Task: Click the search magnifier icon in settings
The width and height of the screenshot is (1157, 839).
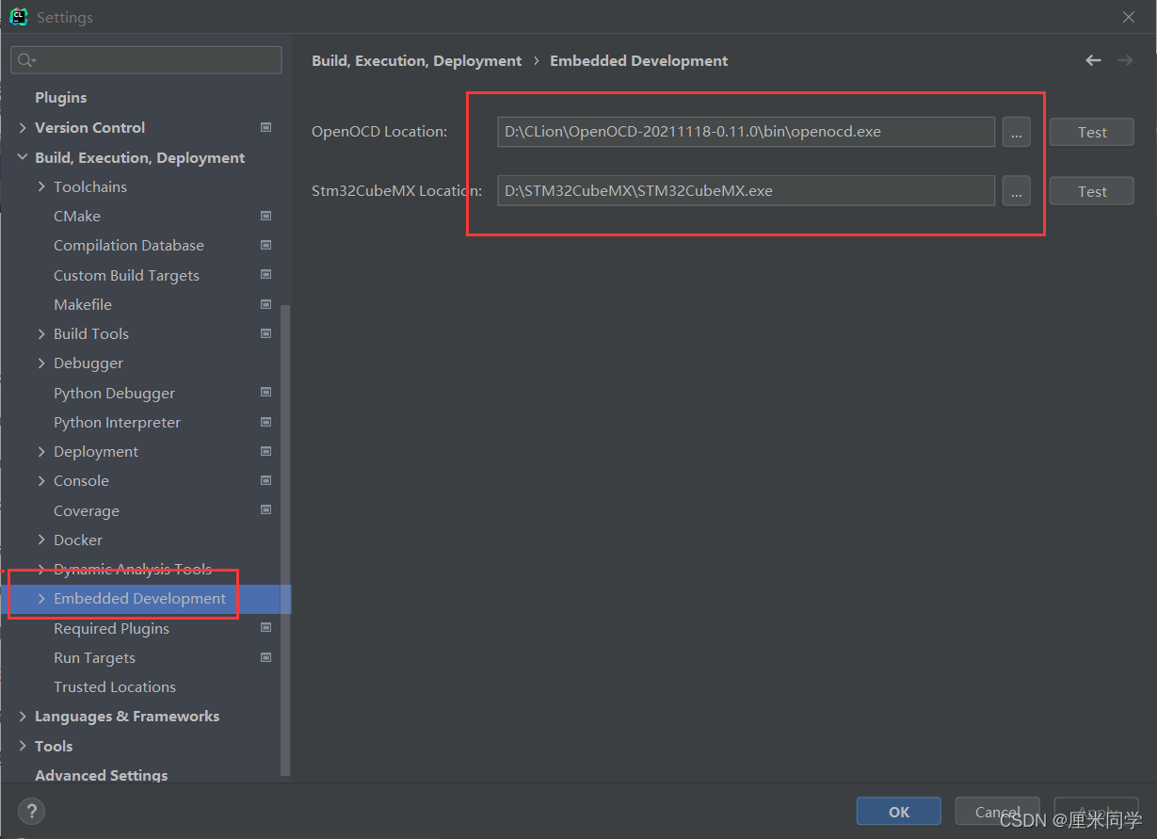Action: [x=26, y=60]
